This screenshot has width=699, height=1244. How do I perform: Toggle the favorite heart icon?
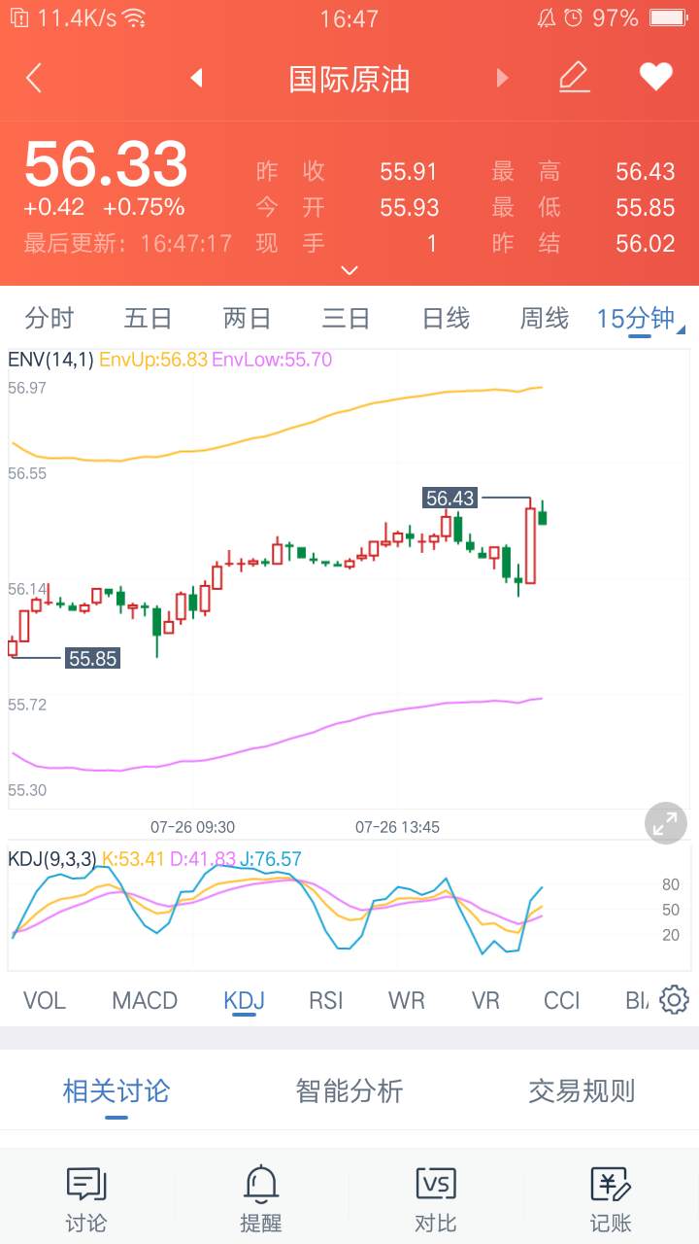(656, 78)
